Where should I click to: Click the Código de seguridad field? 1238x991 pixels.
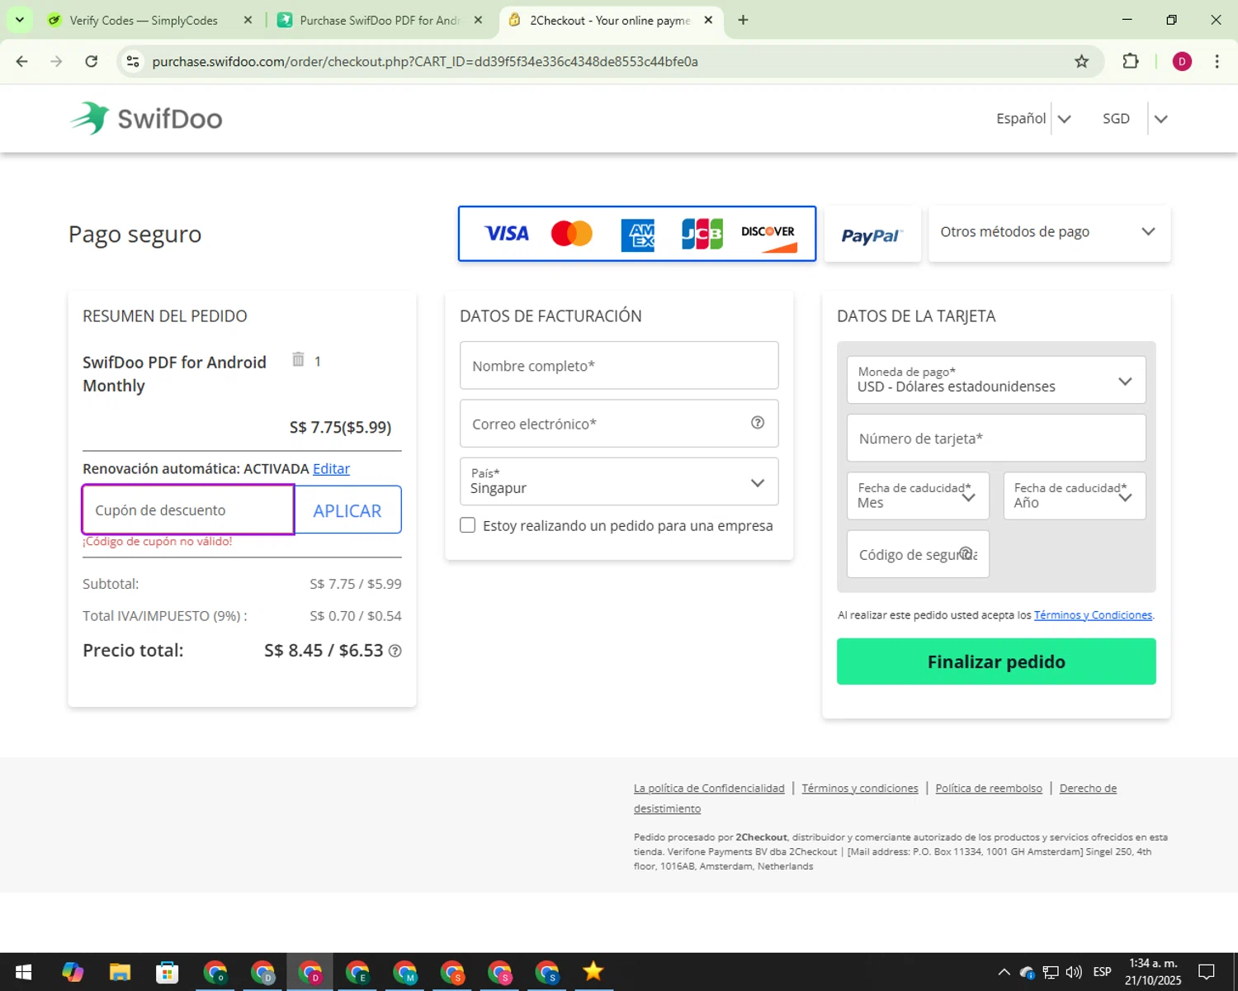pos(918,554)
